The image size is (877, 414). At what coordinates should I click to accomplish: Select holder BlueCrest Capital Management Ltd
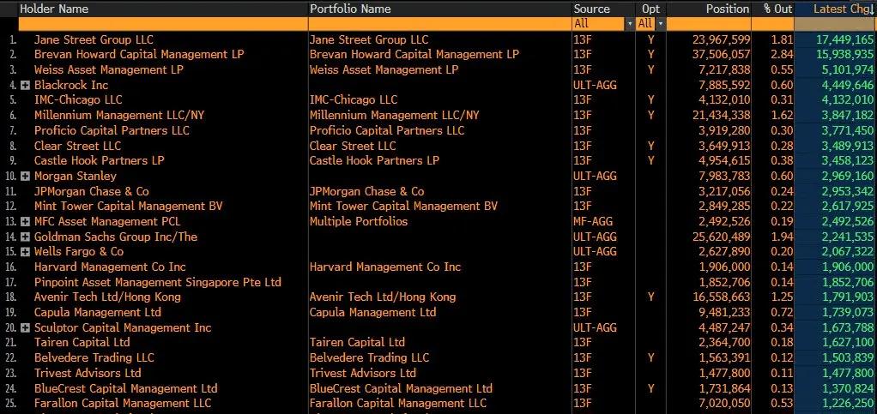(x=126, y=388)
